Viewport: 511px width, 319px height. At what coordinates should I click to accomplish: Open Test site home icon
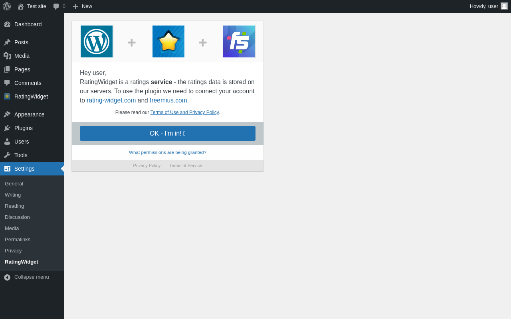[x=21, y=6]
